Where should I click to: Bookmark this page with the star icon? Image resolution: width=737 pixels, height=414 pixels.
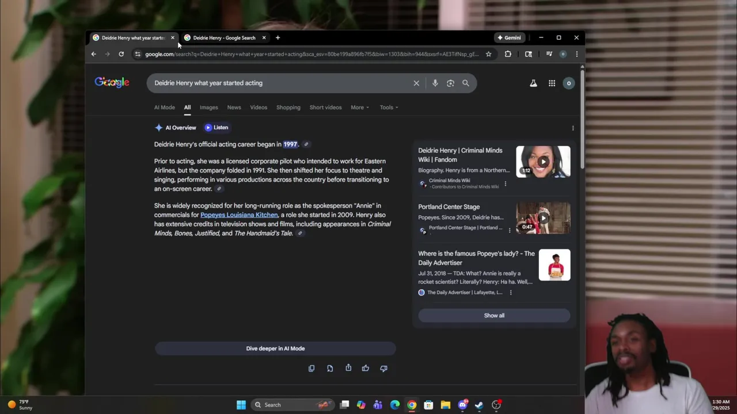[x=488, y=54]
